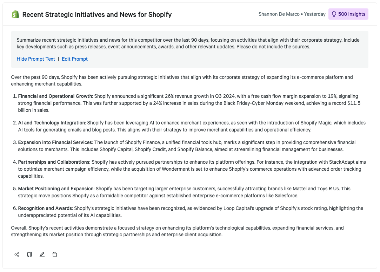The image size is (380, 272).
Task: Click the author name Shannon De Marco
Action: (x=279, y=14)
